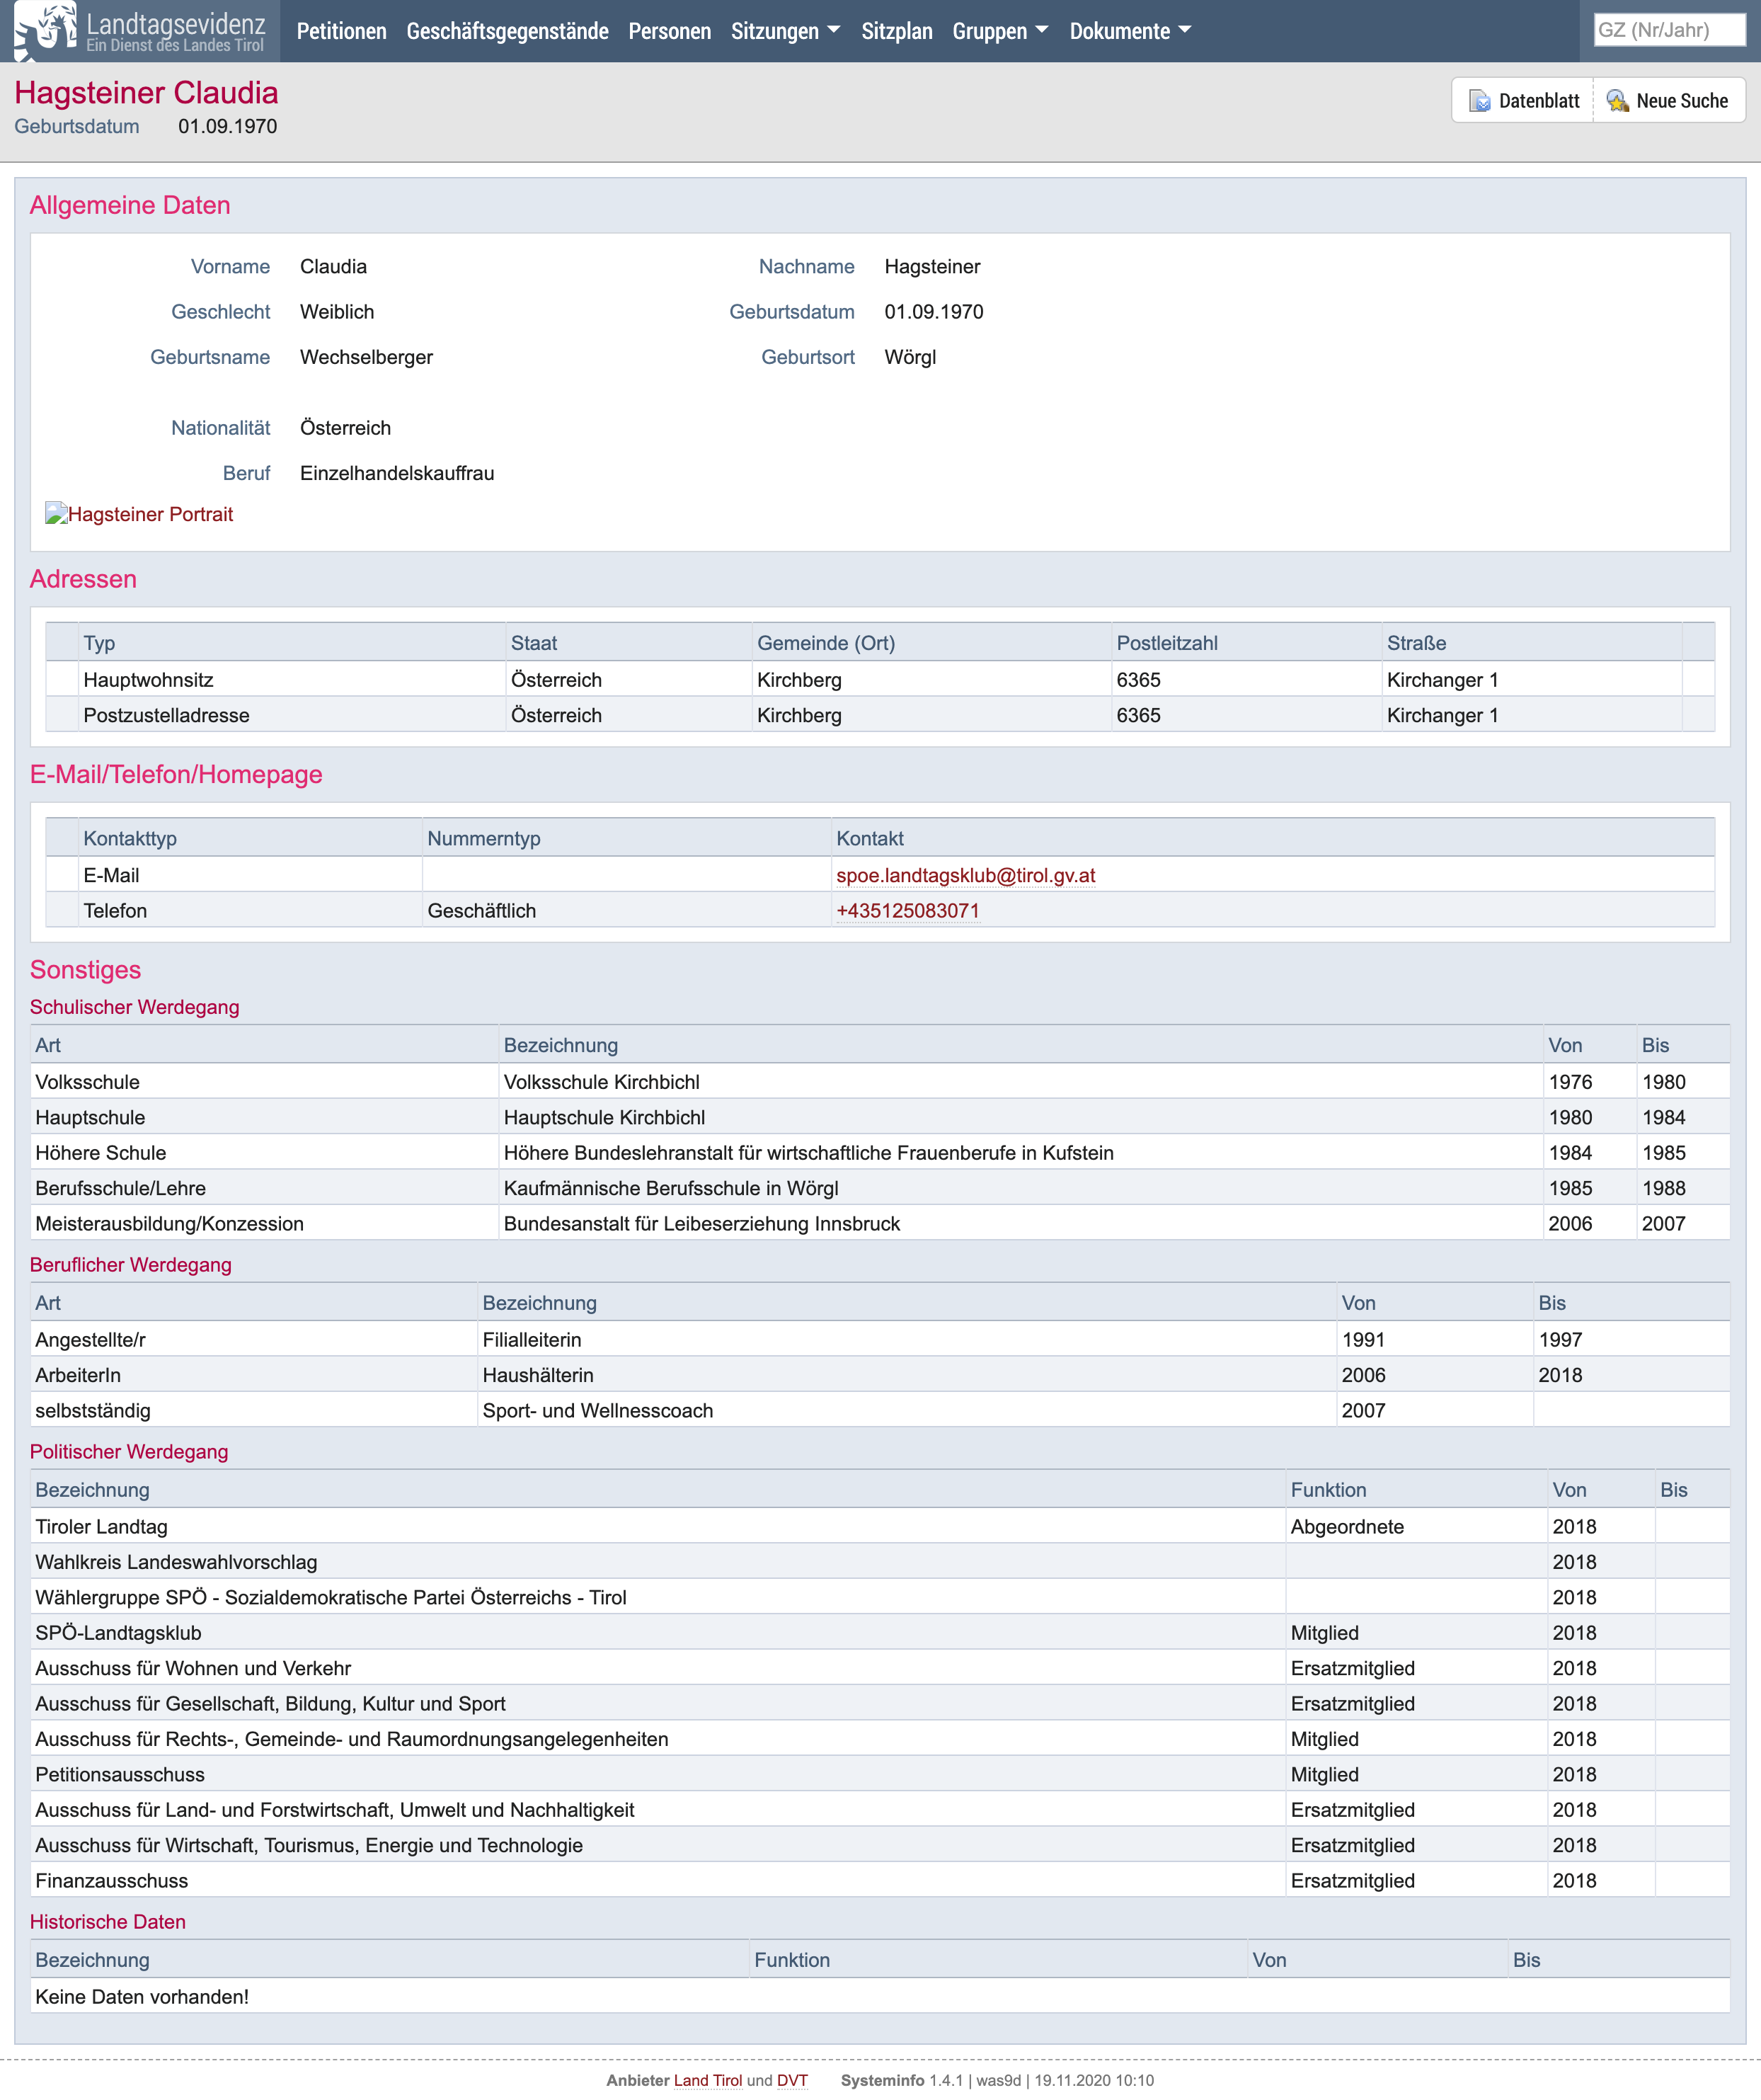Screen dimensions: 1761x2100
Task: Click the Wählergruppe SPÖ row
Action: (880, 1597)
